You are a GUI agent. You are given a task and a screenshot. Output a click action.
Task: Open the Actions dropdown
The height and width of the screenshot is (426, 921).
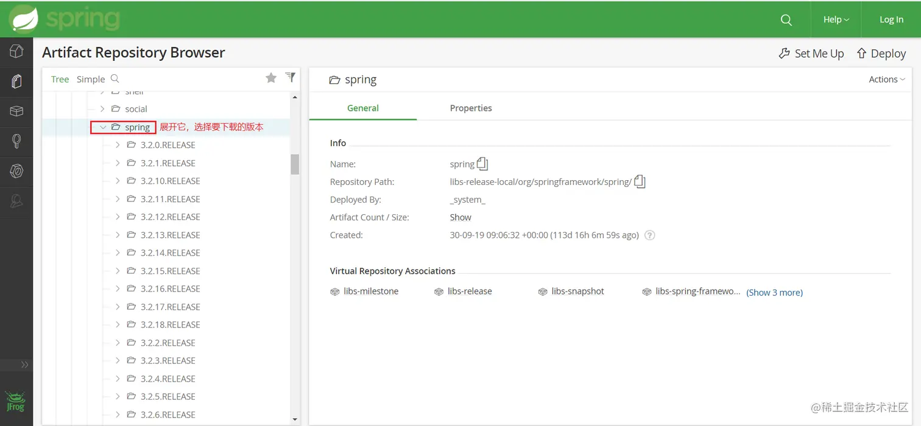click(x=887, y=79)
